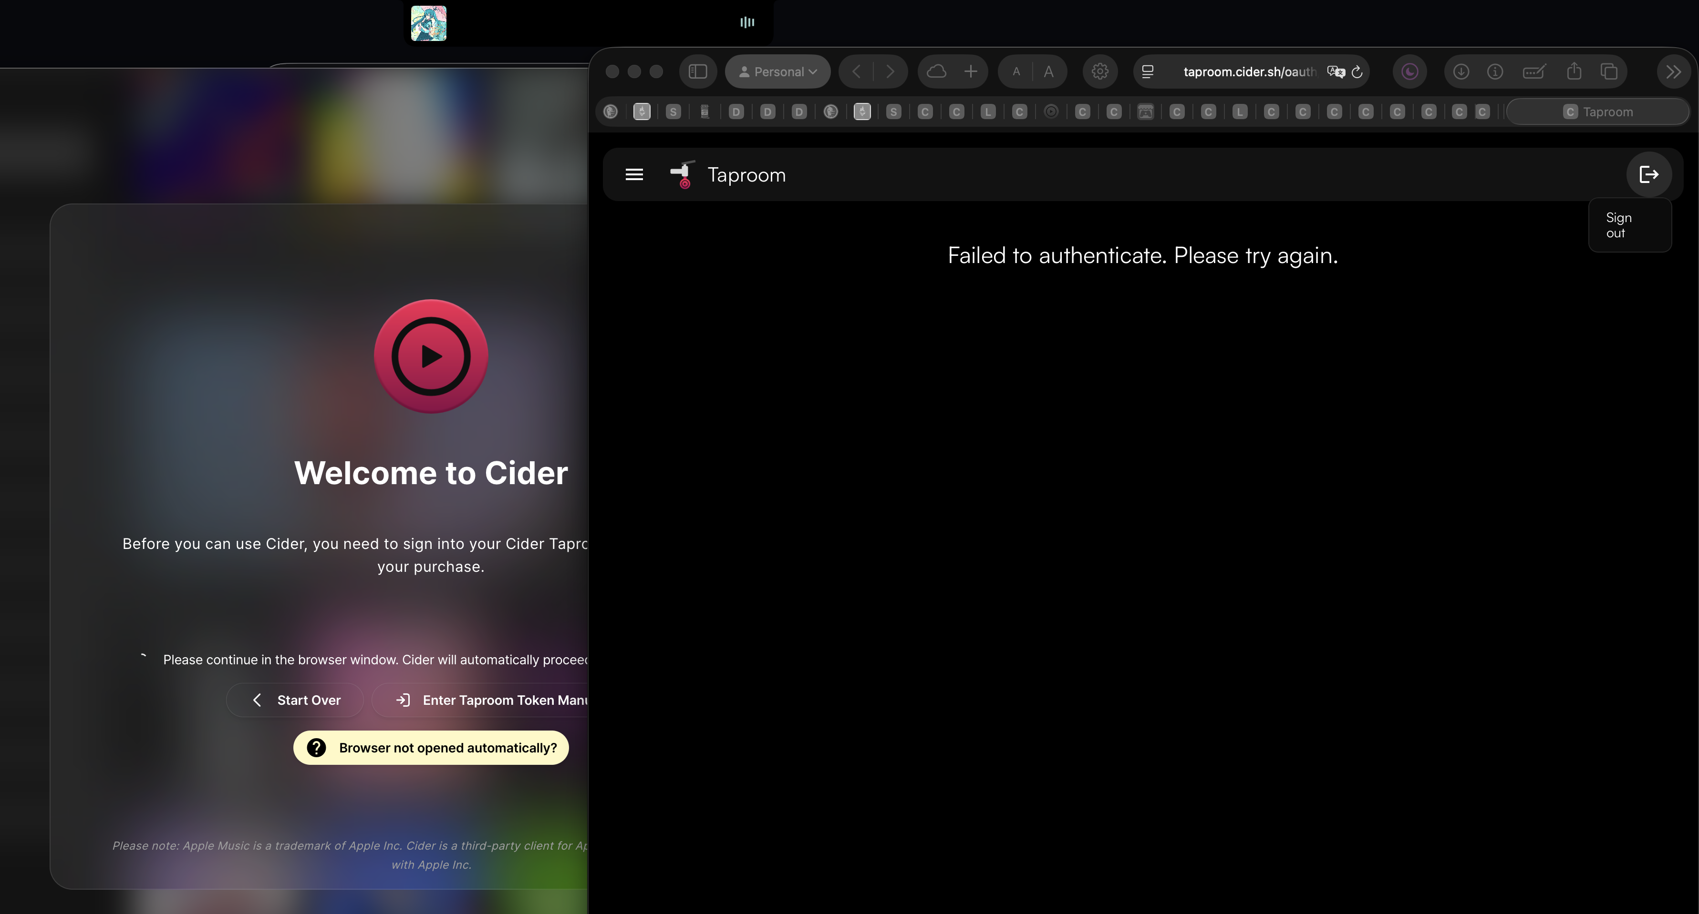Toggle the Safari sidebar
The height and width of the screenshot is (914, 1699).
point(698,72)
